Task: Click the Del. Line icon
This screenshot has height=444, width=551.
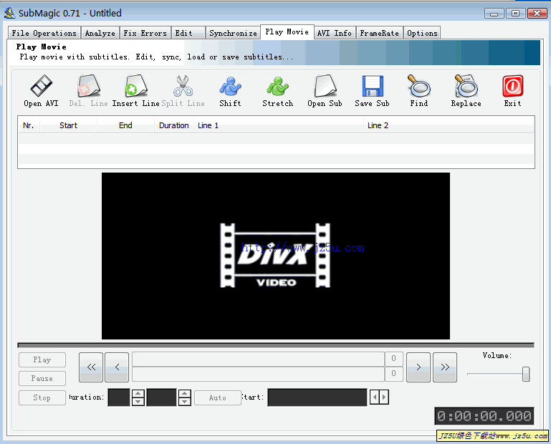Action: pyautogui.click(x=89, y=86)
